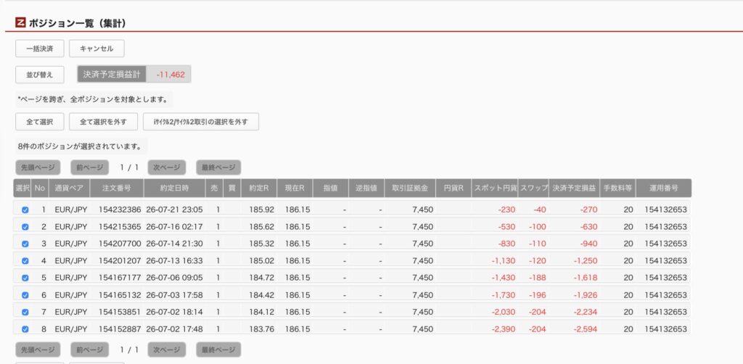The height and width of the screenshot is (364, 743).
Task: Uncheck position No 6 with order 154165132
Action: tap(25, 295)
